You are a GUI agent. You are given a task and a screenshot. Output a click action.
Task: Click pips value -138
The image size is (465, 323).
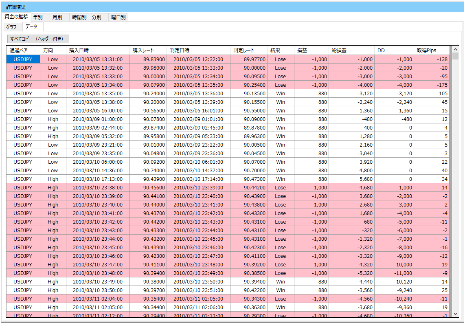[432, 59]
